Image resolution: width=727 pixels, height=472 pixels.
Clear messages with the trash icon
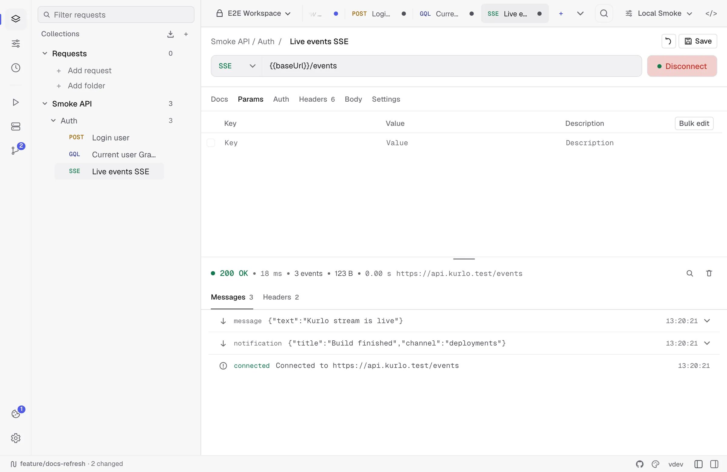click(709, 274)
